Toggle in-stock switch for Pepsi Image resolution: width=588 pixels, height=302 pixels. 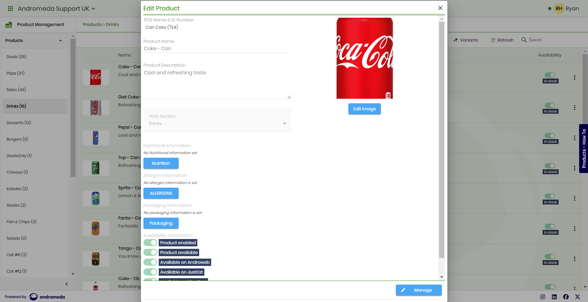(x=550, y=135)
